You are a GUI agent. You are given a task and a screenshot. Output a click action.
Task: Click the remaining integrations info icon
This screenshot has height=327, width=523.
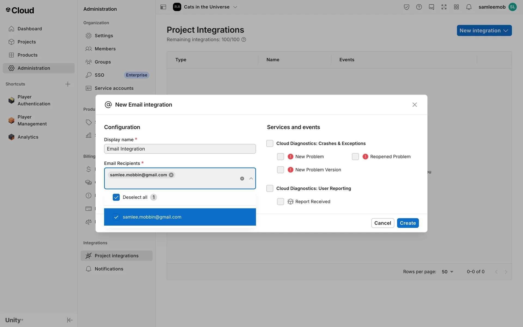(x=244, y=40)
